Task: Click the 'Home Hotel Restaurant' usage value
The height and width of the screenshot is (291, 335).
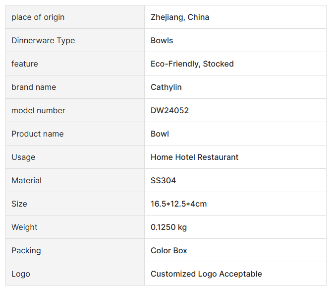Action: click(x=195, y=157)
